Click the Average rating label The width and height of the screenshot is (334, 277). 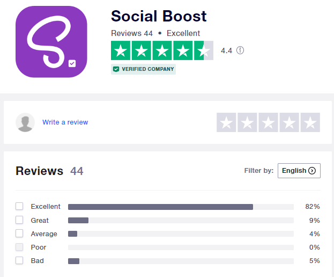click(x=44, y=234)
